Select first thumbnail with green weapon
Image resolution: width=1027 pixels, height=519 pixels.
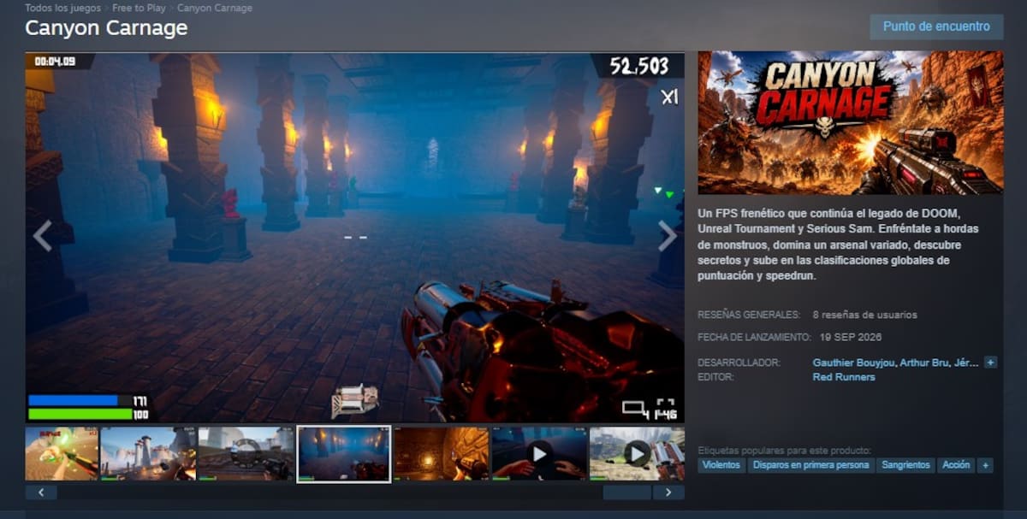[x=62, y=453]
